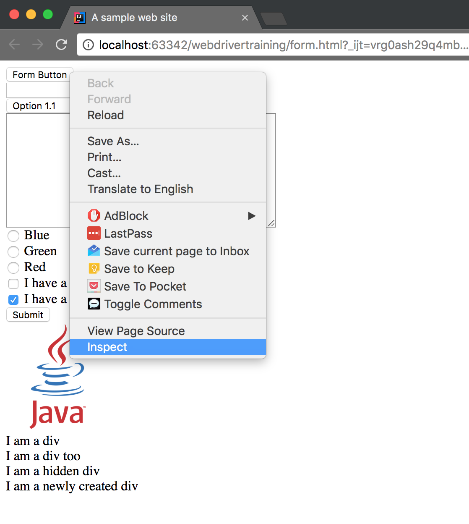Click the AdBlock extension icon
The image size is (469, 524).
pyautogui.click(x=94, y=216)
